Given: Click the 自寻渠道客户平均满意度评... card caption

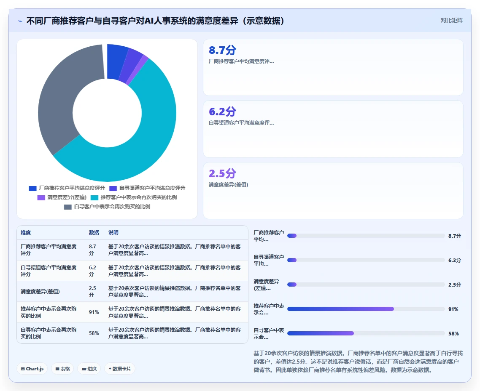Looking at the screenshot, I should click(x=242, y=123).
